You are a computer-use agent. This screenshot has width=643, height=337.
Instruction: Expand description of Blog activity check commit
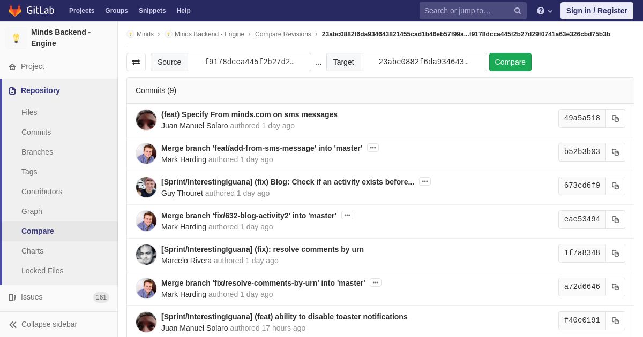point(425,181)
